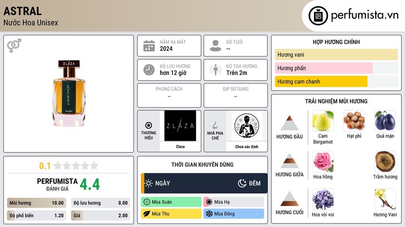Viewport: 405px width, 227px height.
Task: Click the Cam Bergamot note image
Action: click(x=323, y=121)
